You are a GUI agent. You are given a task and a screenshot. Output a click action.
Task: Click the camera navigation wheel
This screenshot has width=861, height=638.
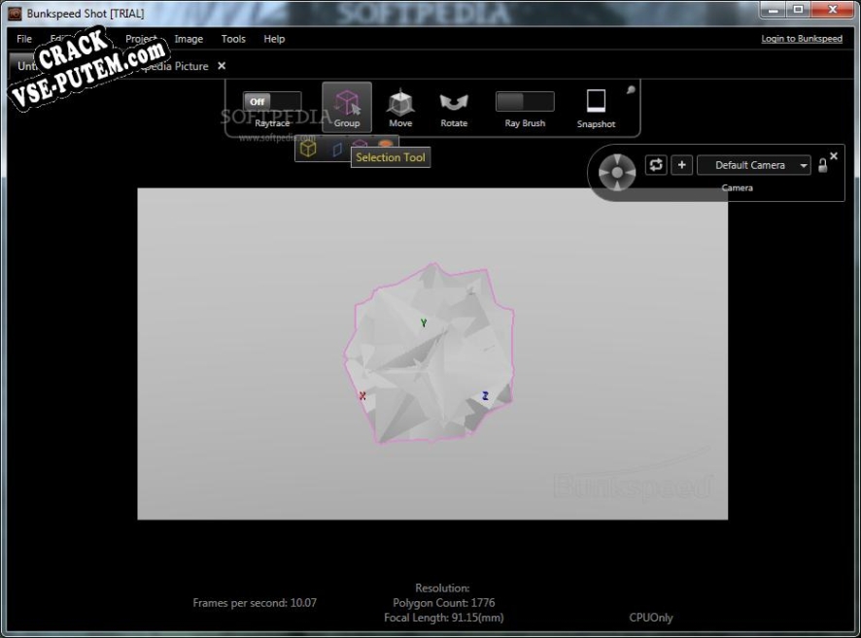click(x=617, y=173)
